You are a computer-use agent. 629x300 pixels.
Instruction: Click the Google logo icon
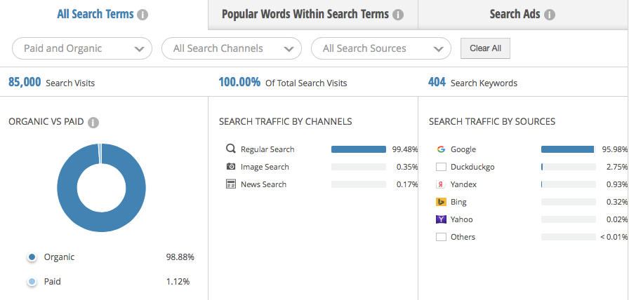coord(441,149)
